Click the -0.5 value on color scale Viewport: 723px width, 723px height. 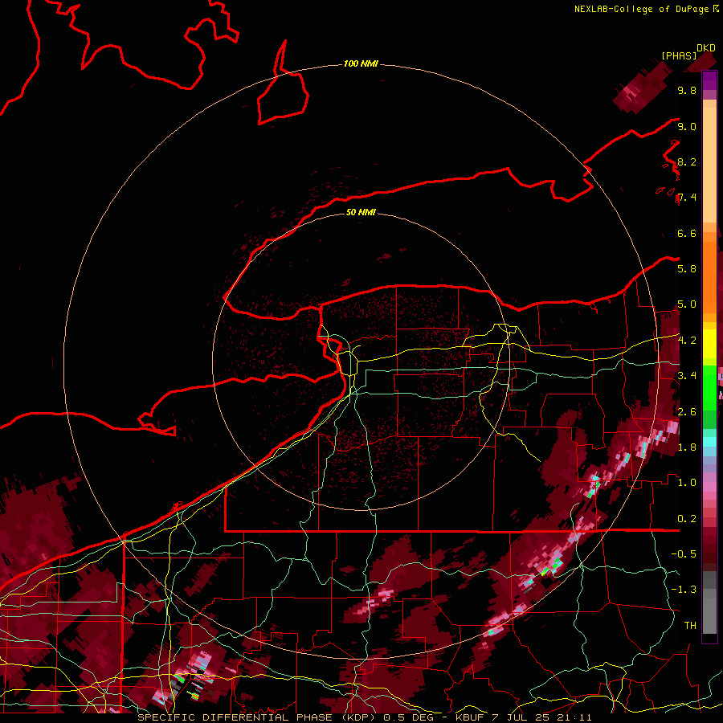coord(684,553)
